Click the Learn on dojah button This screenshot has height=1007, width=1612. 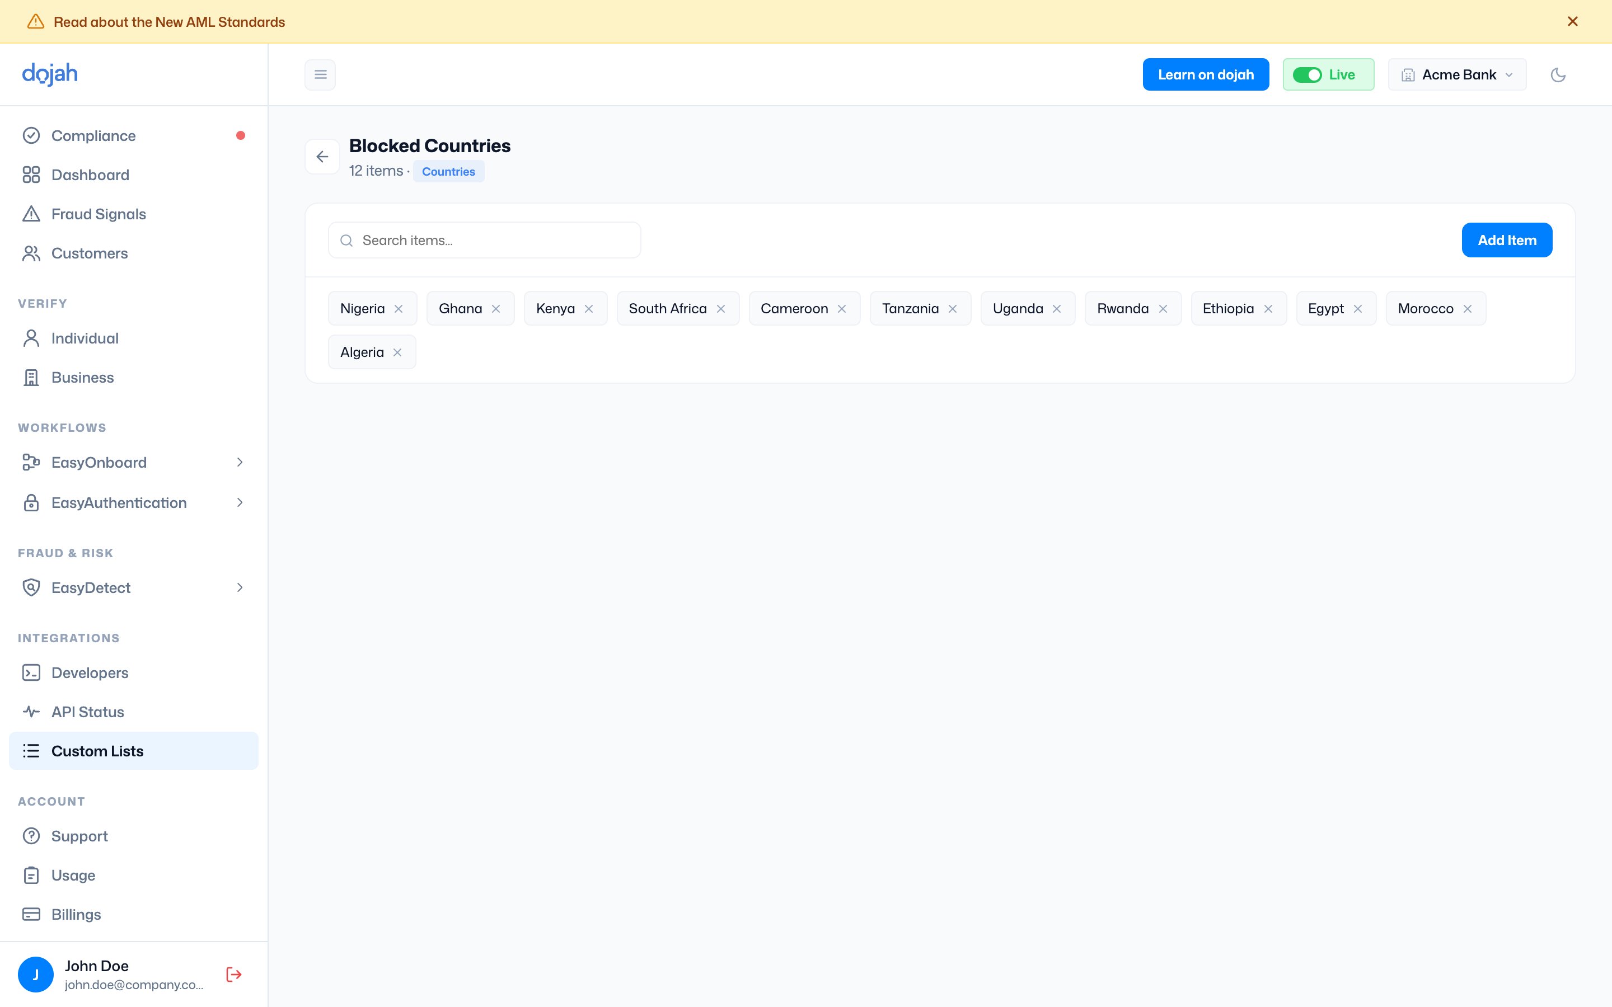[x=1206, y=74]
